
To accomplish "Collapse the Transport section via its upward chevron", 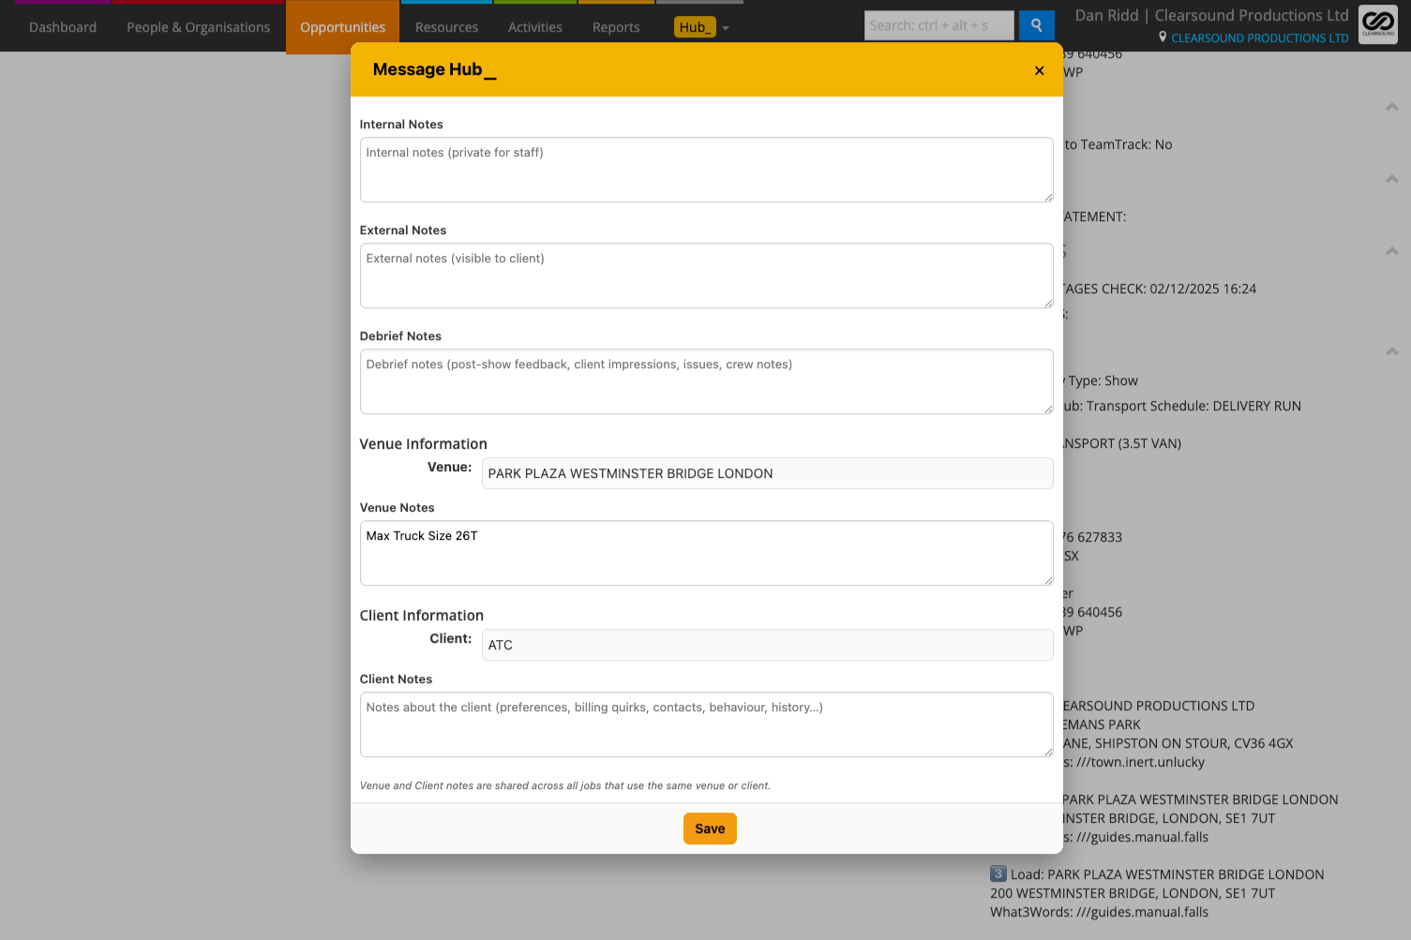I will pos(1392,351).
